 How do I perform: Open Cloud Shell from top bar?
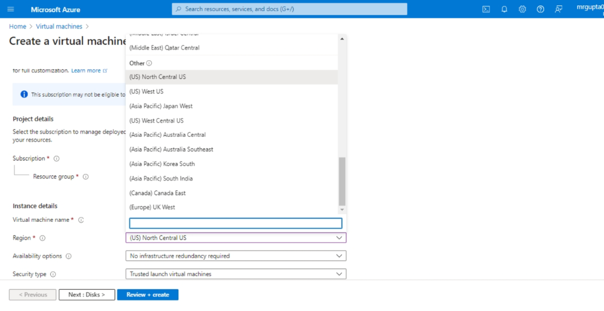coord(486,9)
